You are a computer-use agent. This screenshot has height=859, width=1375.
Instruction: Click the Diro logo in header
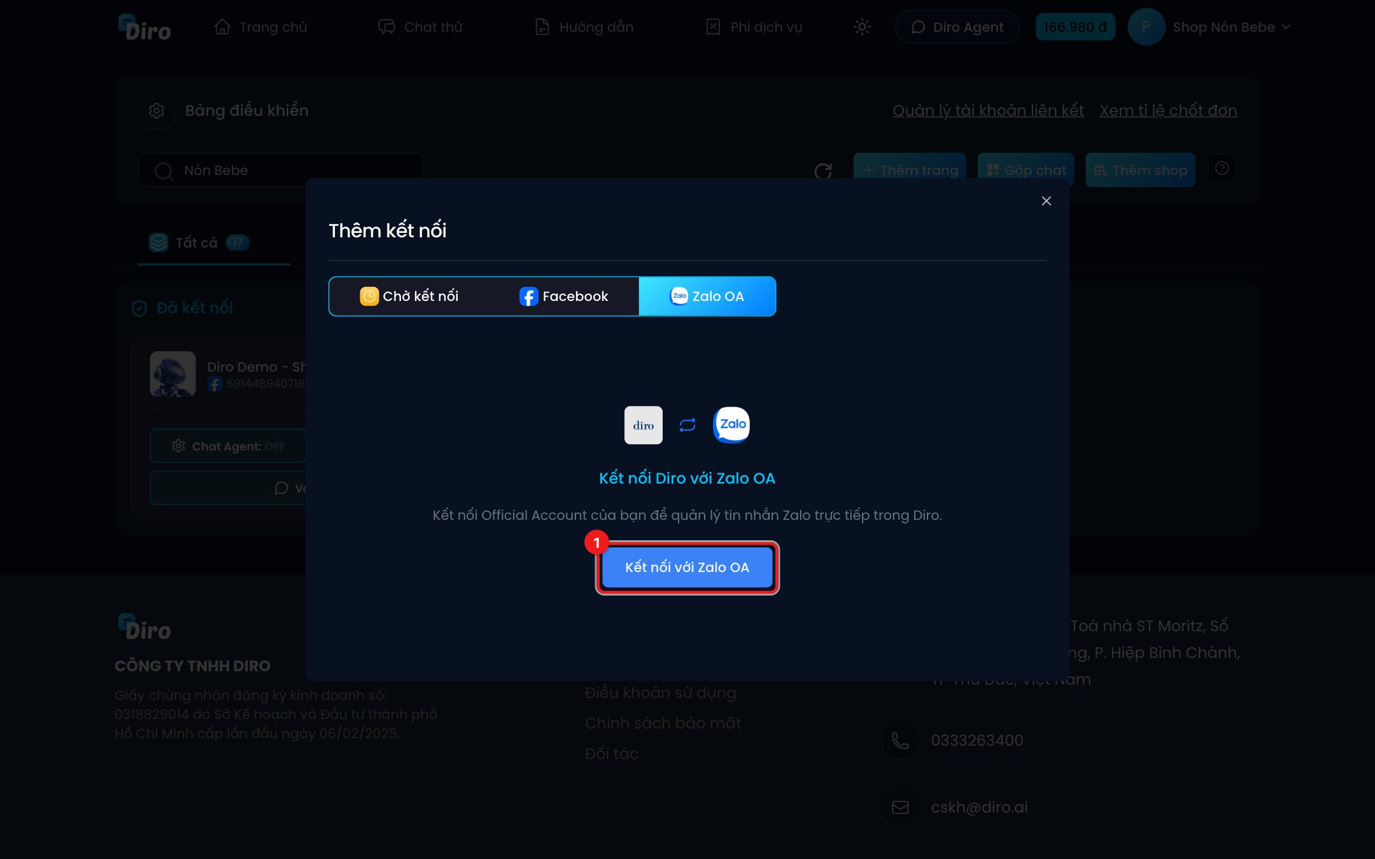pos(145,27)
